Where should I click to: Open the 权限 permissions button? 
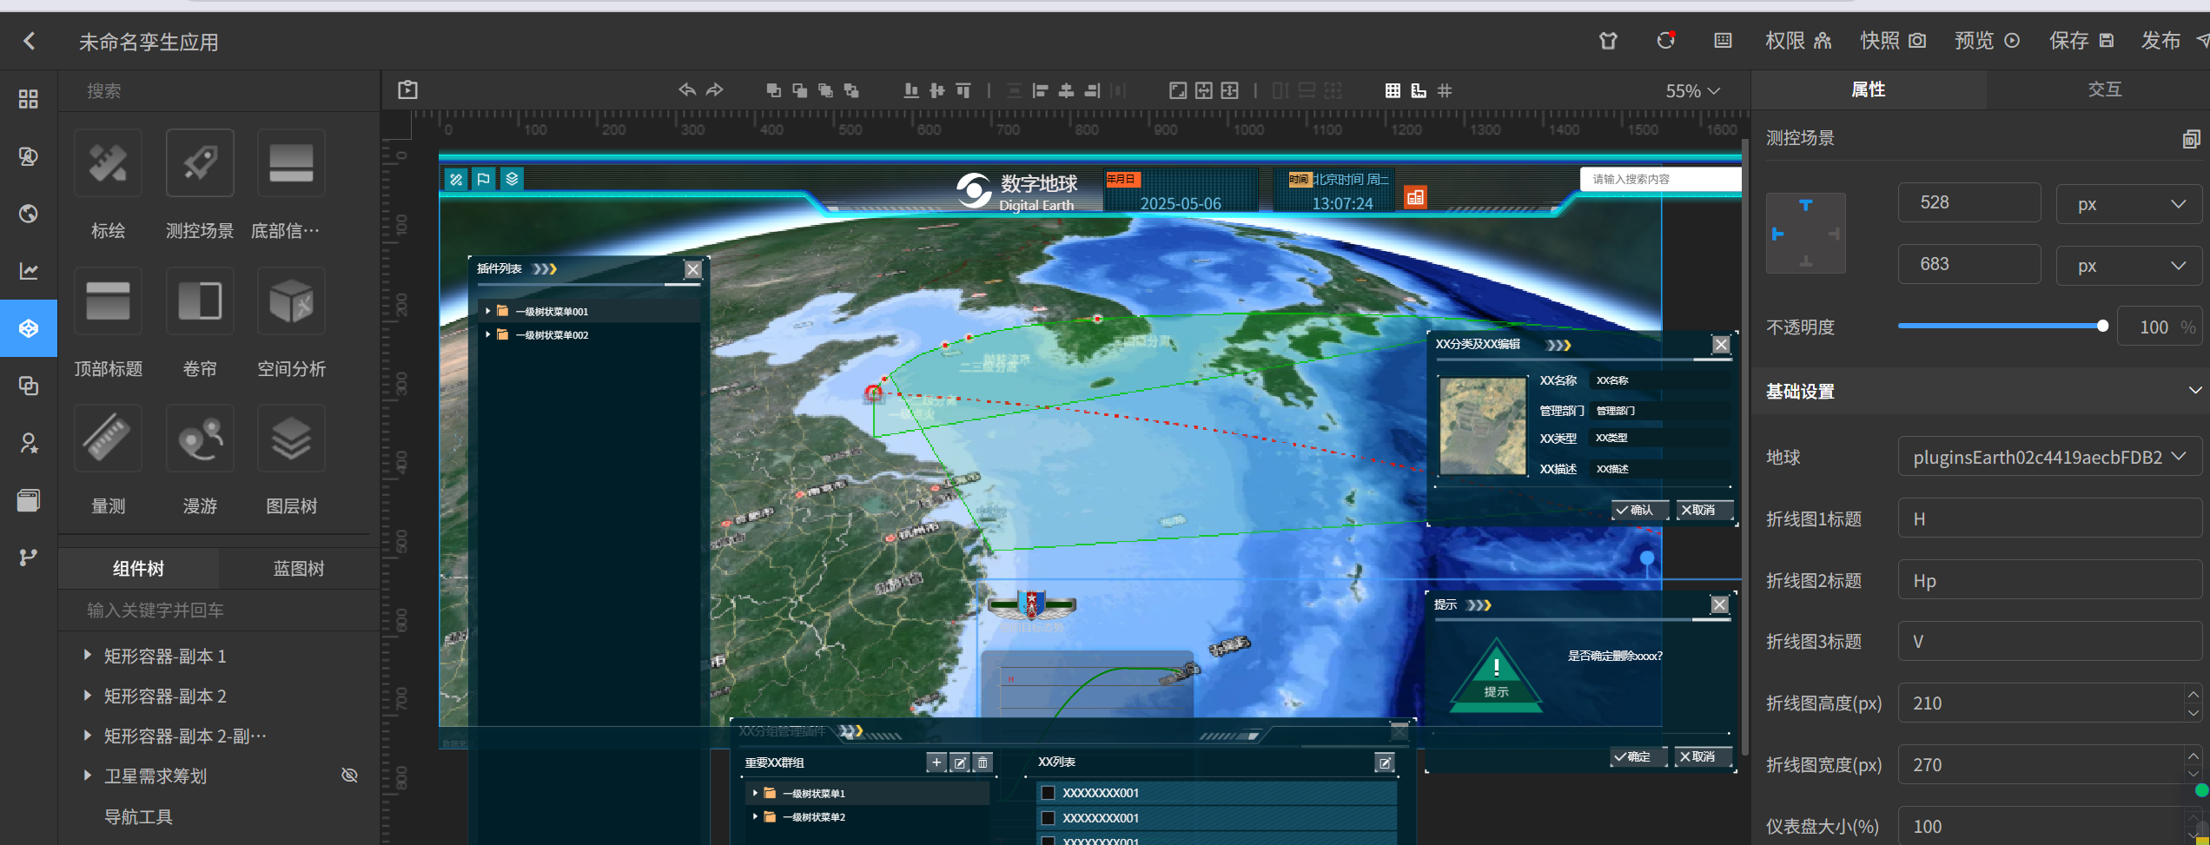click(x=1798, y=41)
